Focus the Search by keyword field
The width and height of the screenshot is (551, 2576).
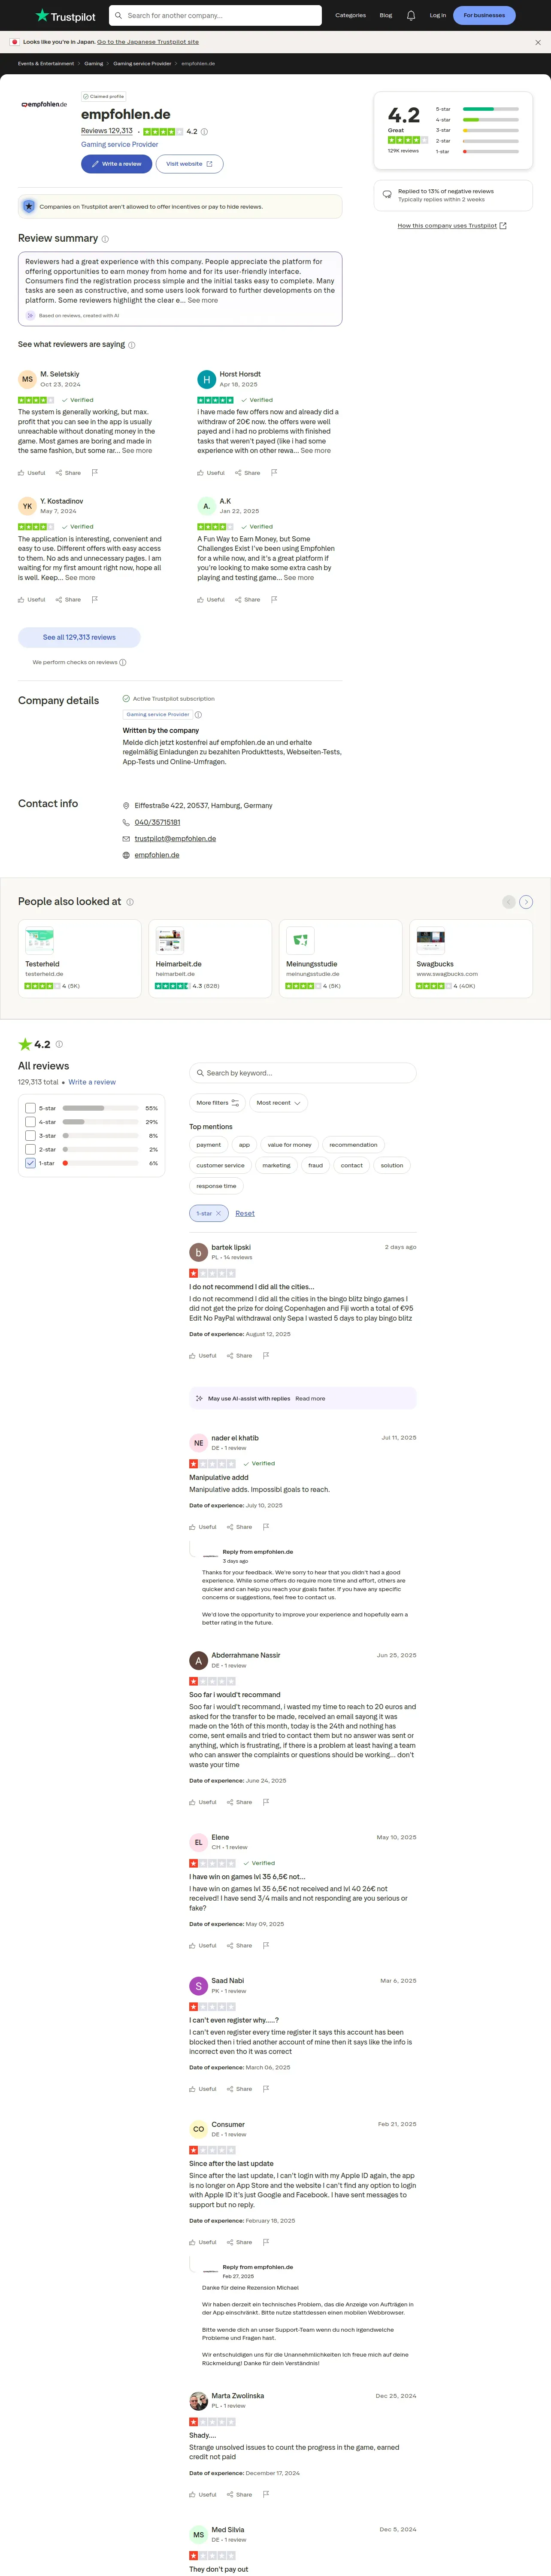click(x=303, y=1073)
